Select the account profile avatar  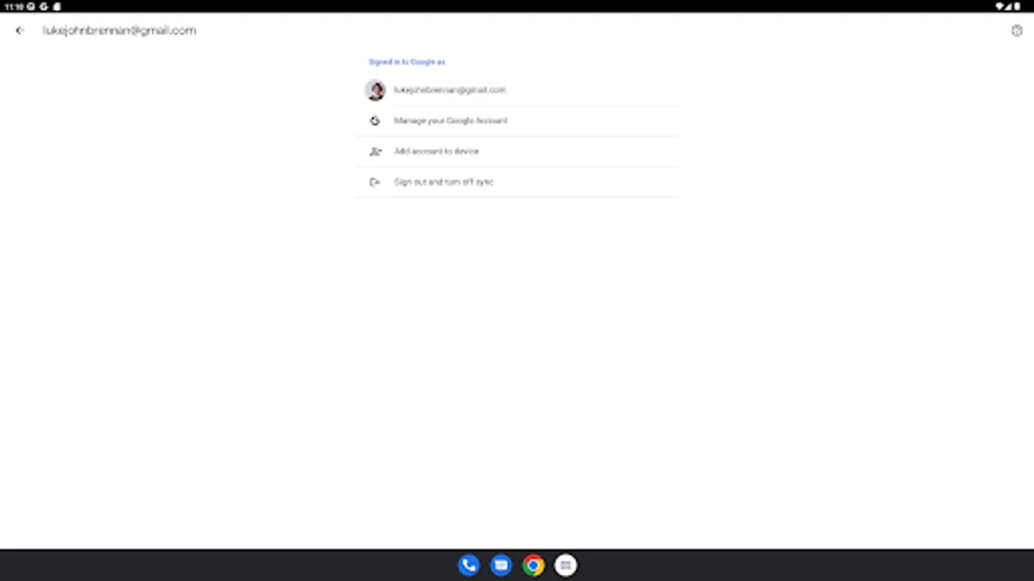pos(375,90)
